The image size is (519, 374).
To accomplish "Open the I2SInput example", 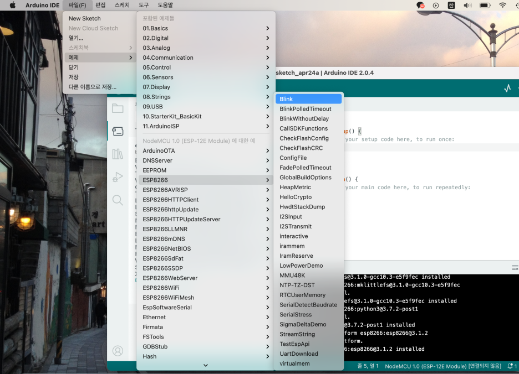I will coord(308,217).
